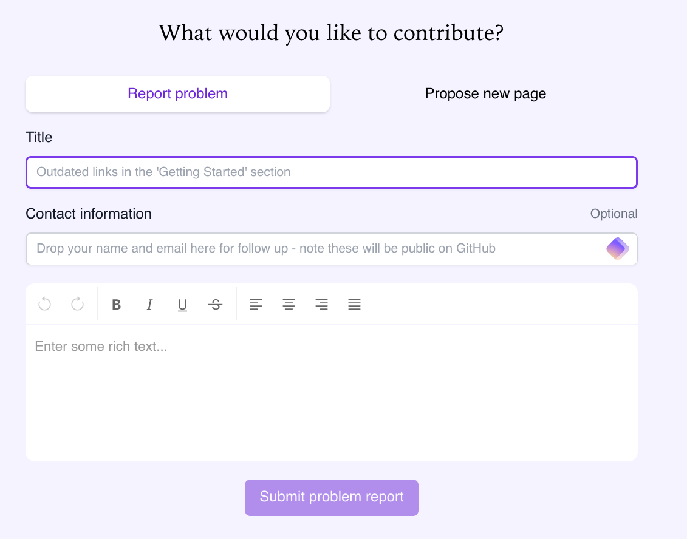This screenshot has width=687, height=539.
Task: Toggle bold formatting
Action: point(117,305)
